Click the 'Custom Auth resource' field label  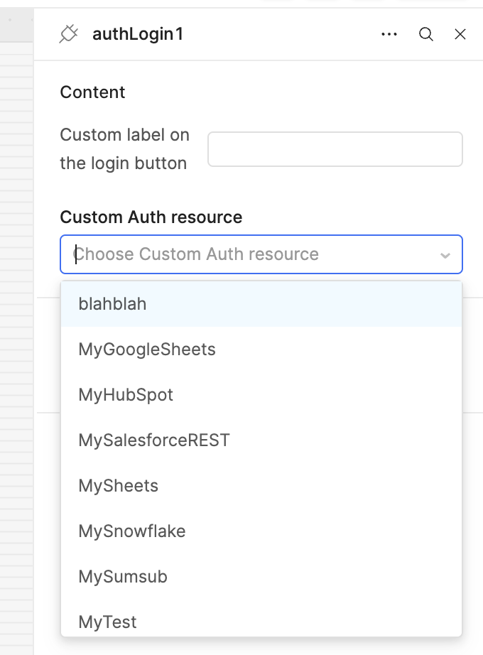[x=151, y=217]
